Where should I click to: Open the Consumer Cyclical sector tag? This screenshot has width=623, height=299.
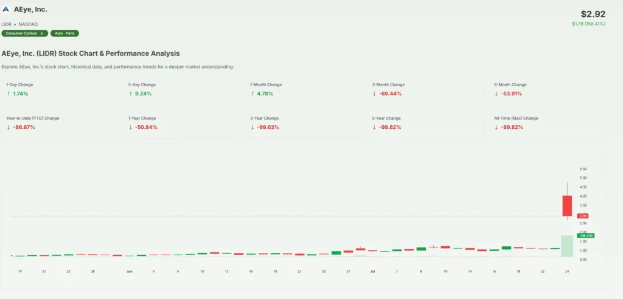23,33
